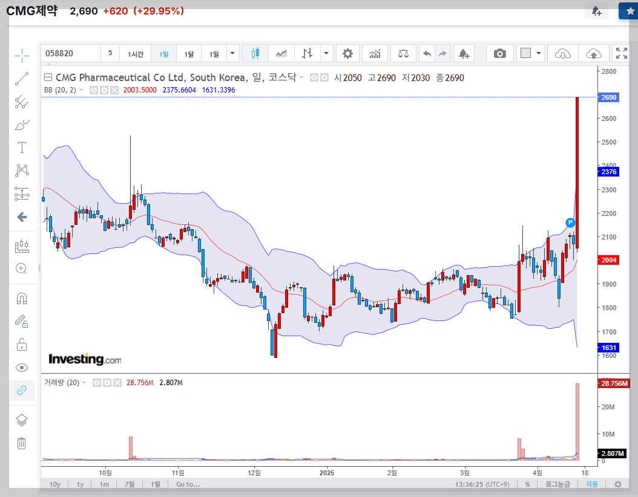
Task: Select line/area chart style
Action: 281,54
